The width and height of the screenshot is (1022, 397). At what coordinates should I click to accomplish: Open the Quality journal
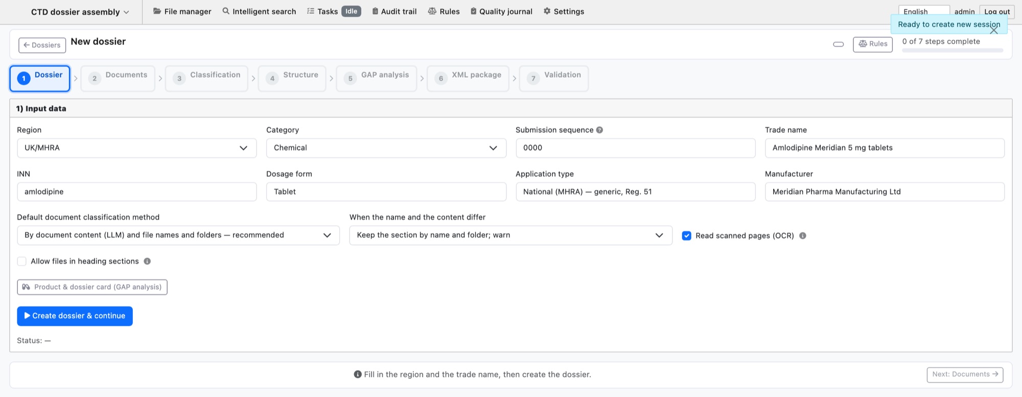501,11
